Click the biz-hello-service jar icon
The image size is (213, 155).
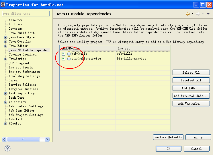tap(69, 58)
